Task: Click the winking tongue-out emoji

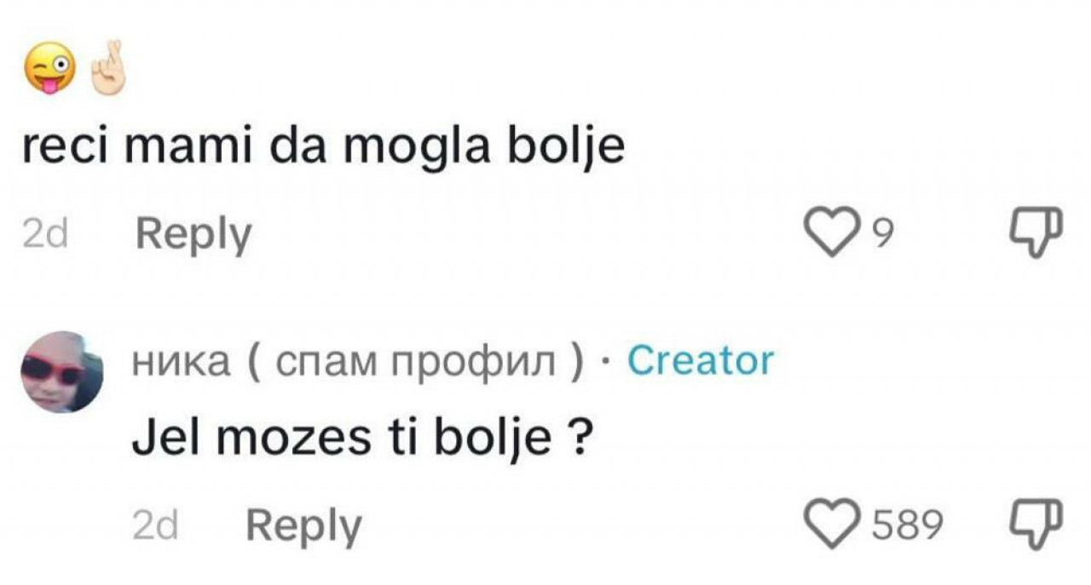Action: (x=49, y=73)
